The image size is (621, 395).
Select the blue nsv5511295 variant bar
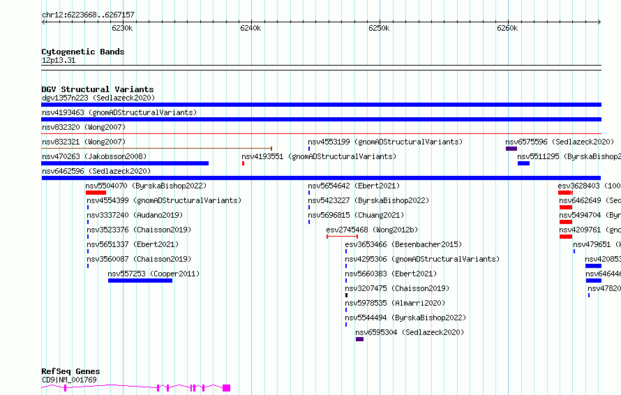[x=523, y=163]
